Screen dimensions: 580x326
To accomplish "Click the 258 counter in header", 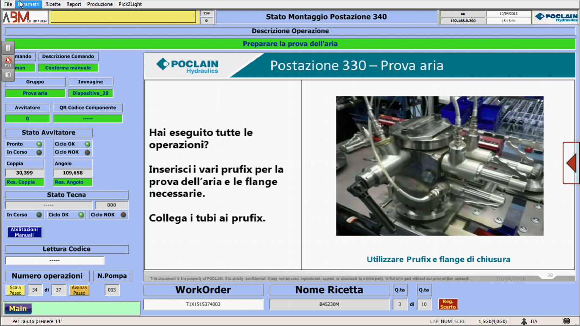I will pos(206,14).
